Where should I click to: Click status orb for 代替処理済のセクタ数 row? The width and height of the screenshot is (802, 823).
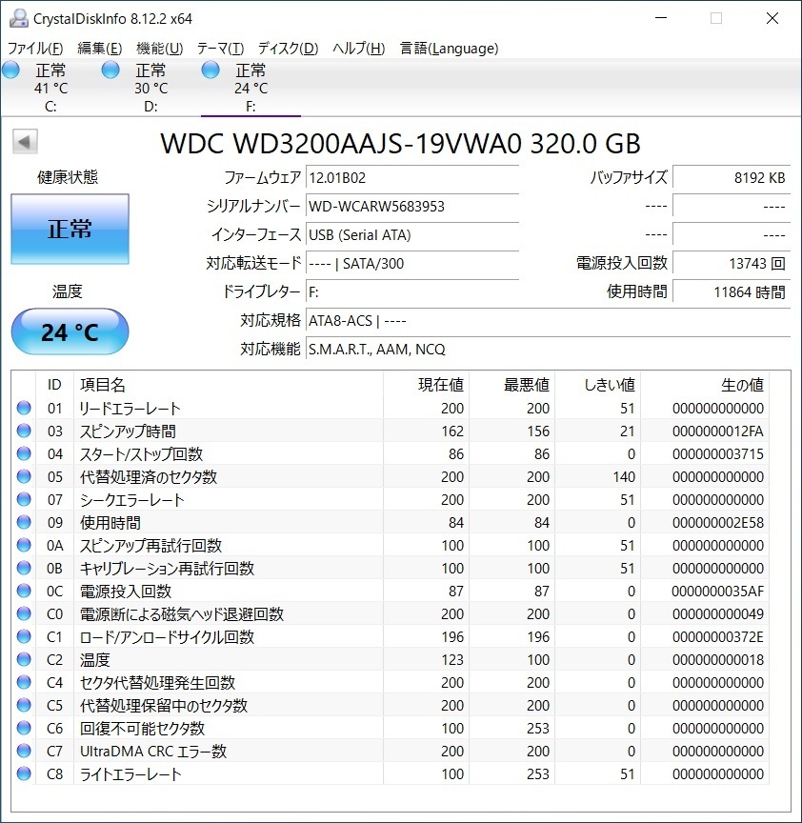(24, 476)
